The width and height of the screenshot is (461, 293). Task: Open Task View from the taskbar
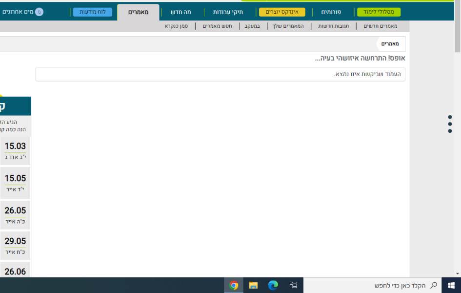click(x=293, y=286)
